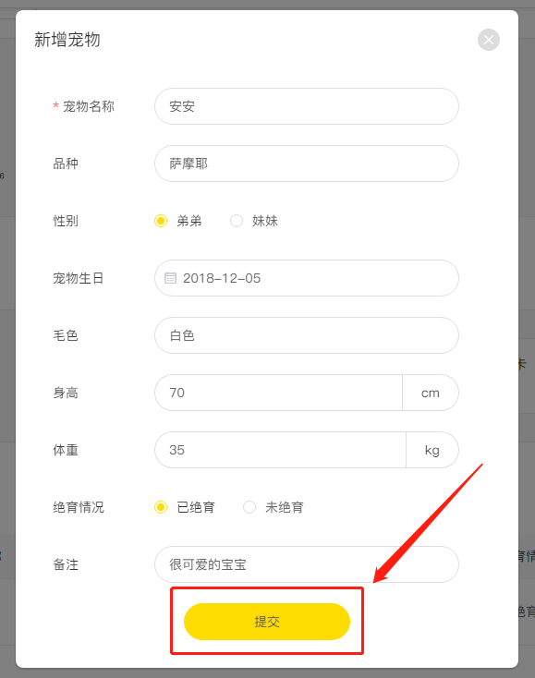
Task: Submit the form with the 提交 button
Action: pyautogui.click(x=267, y=622)
